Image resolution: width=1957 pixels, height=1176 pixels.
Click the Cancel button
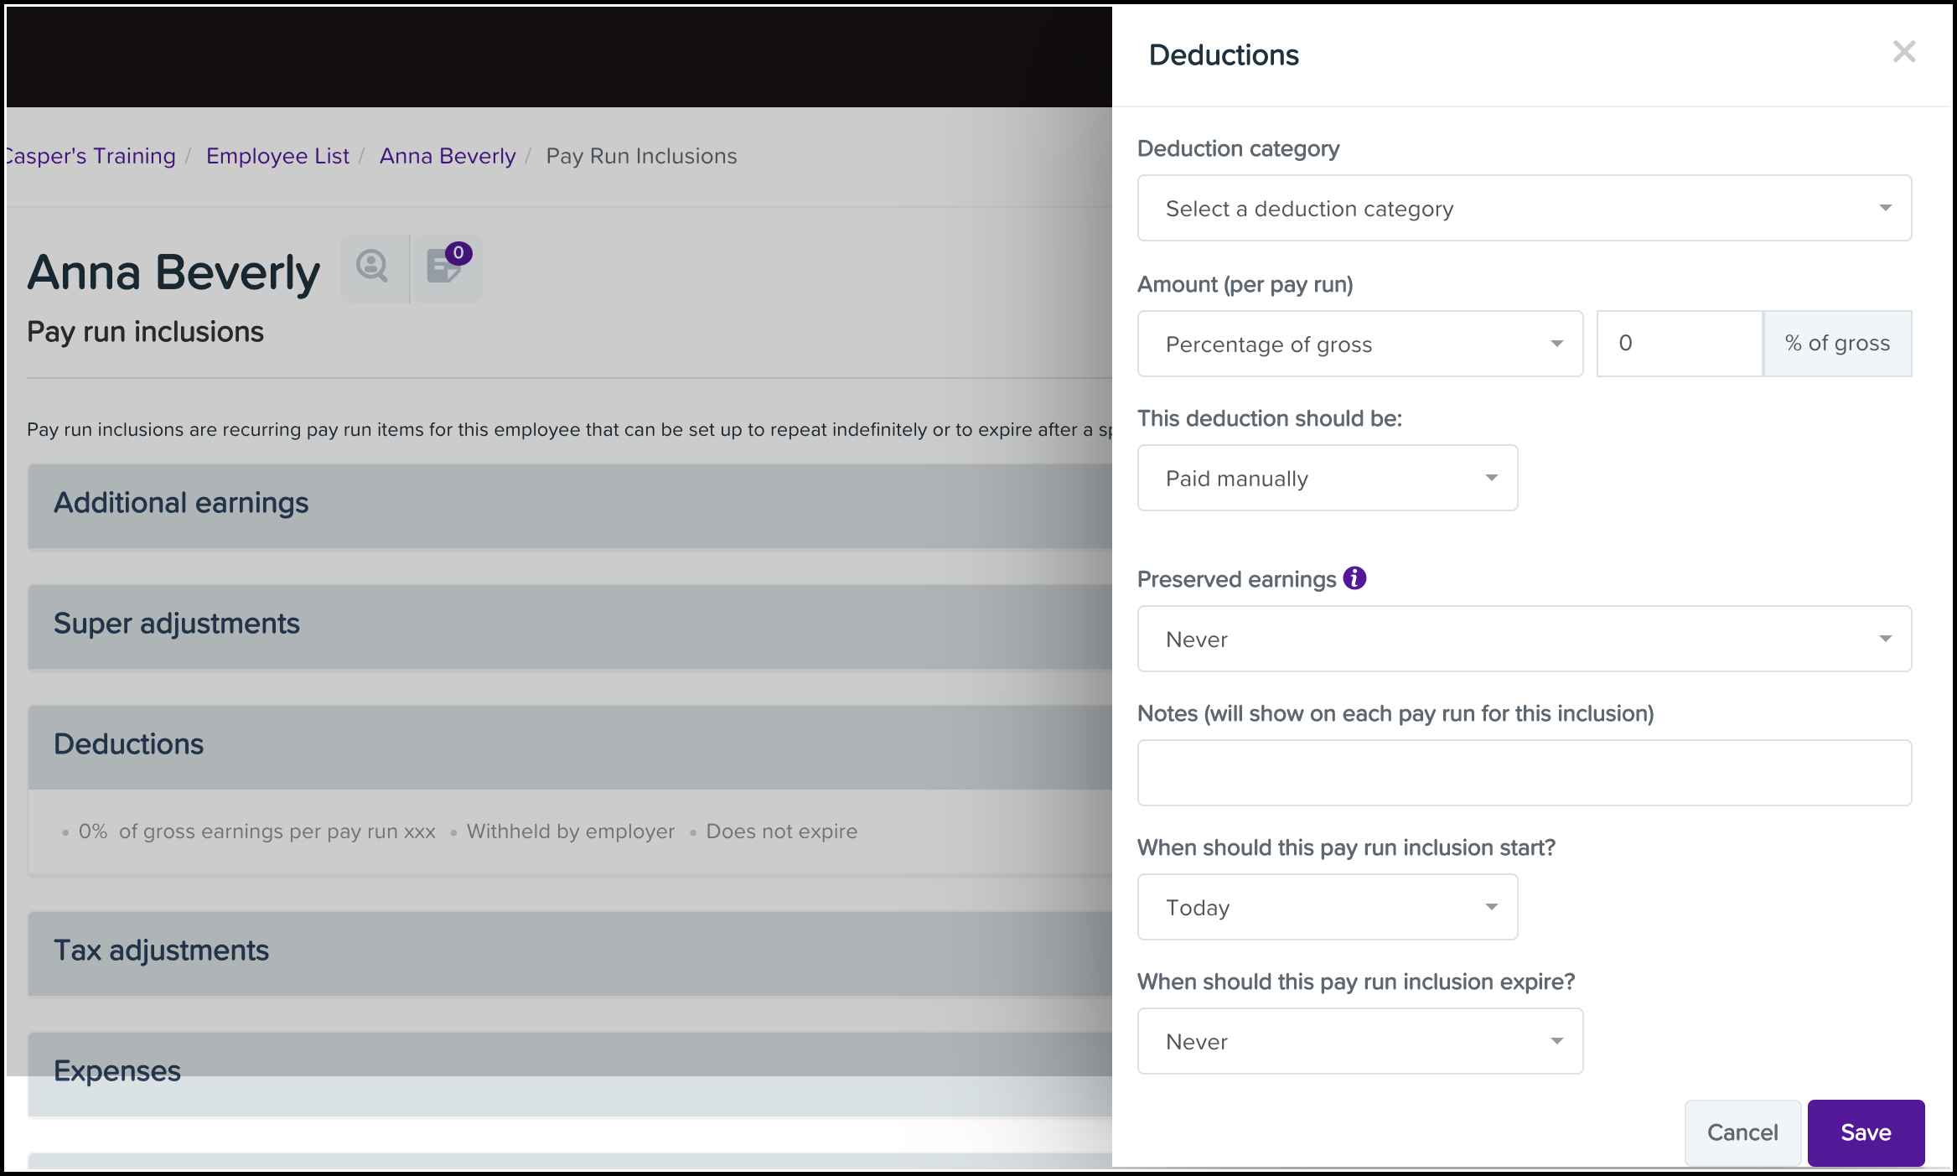coord(1742,1132)
